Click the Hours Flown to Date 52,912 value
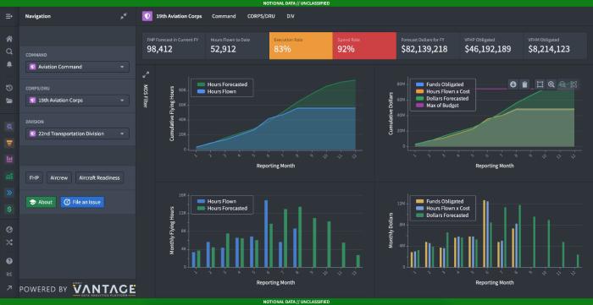Image resolution: width=593 pixels, height=305 pixels. coord(223,49)
